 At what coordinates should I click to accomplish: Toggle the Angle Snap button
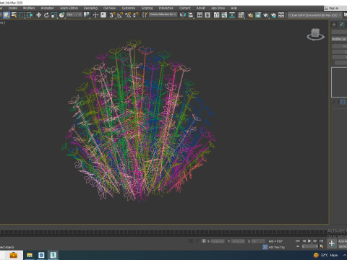pos(120,15)
